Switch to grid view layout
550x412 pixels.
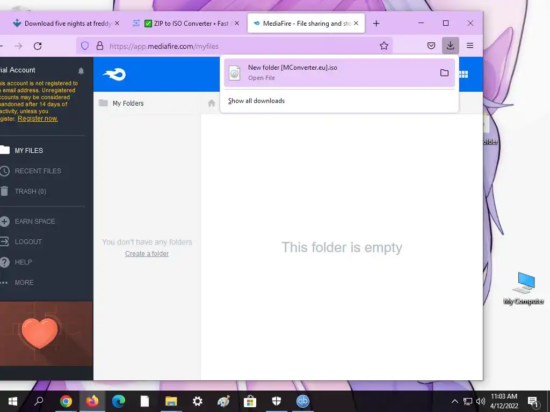pyautogui.click(x=464, y=74)
